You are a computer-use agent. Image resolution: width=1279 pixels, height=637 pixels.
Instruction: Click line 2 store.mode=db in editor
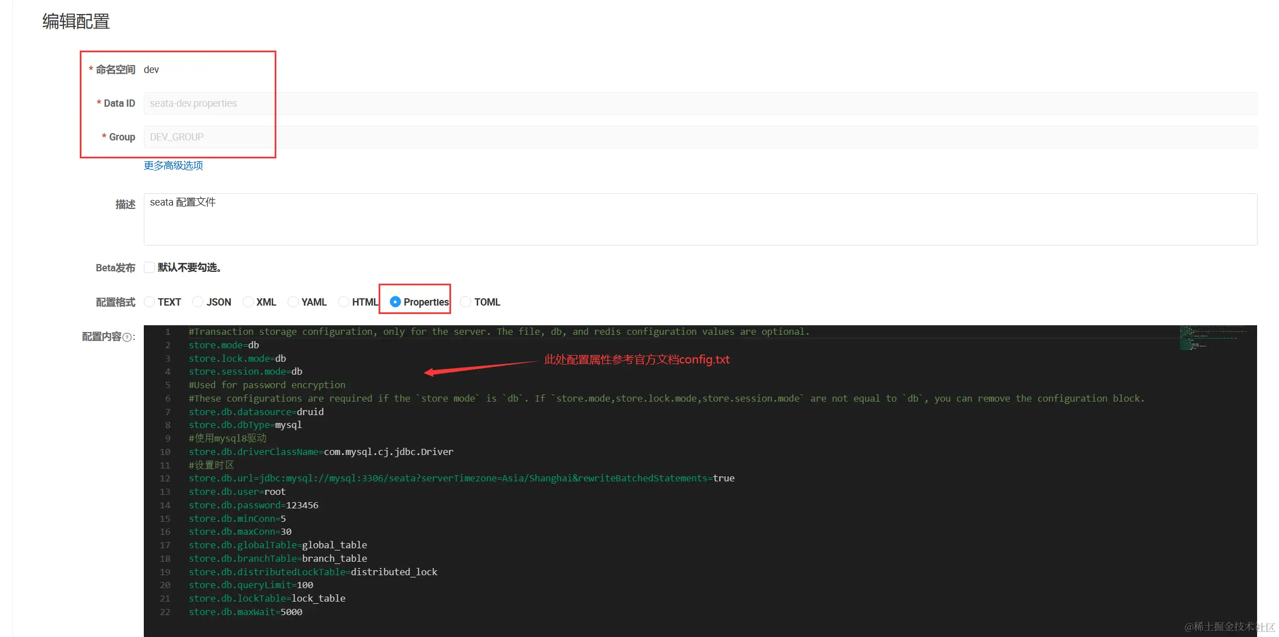point(224,345)
